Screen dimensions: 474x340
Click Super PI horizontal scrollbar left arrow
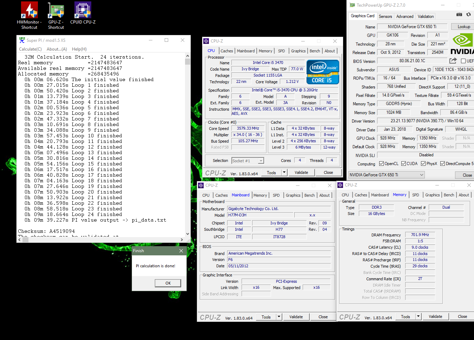(20, 240)
